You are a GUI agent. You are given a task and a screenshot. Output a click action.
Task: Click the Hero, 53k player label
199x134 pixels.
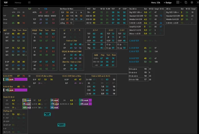(156, 3)
